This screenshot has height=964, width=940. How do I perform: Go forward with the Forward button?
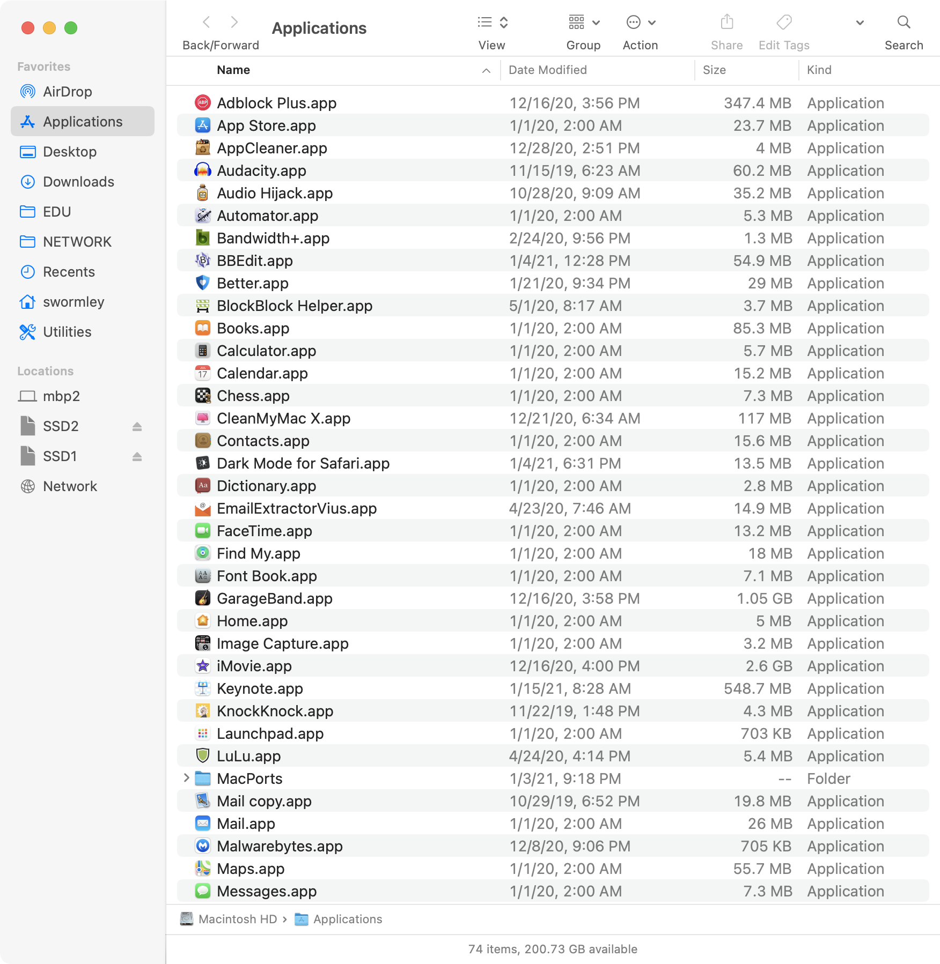[234, 22]
